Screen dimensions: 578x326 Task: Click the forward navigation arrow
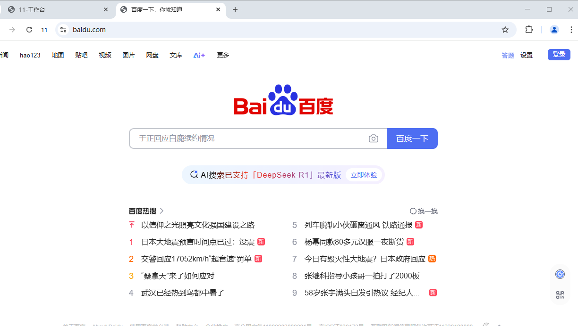click(x=12, y=30)
